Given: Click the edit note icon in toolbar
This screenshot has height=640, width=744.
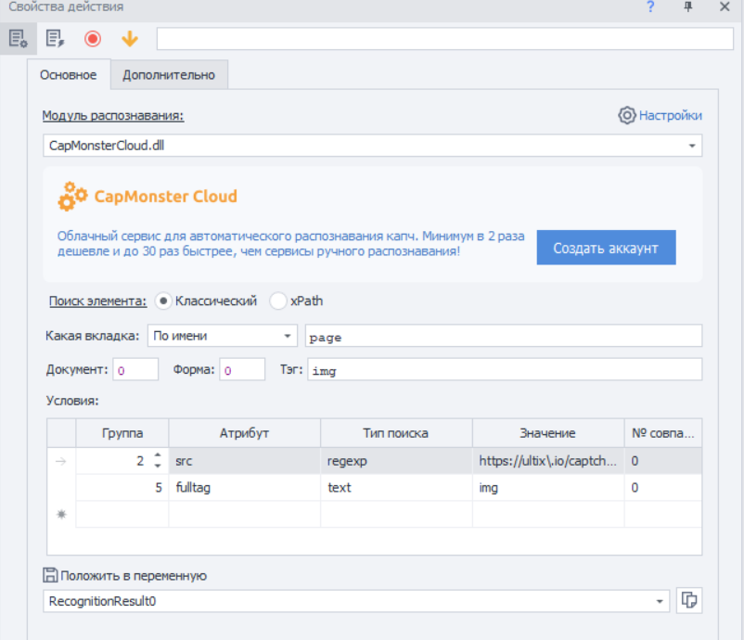Looking at the screenshot, I should point(55,38).
